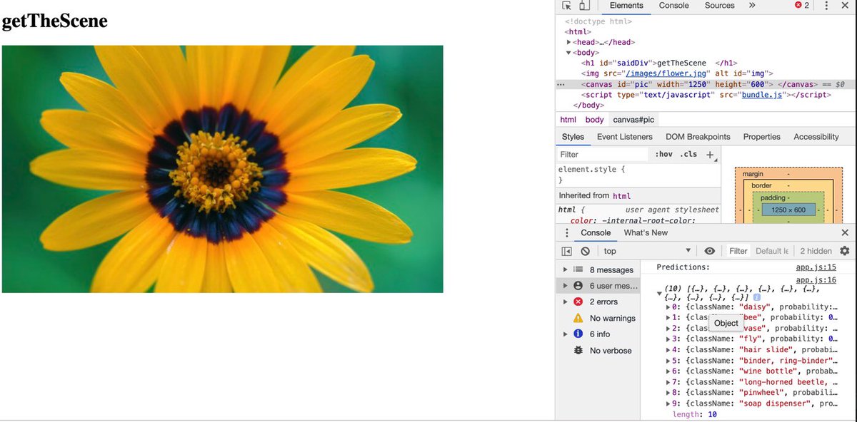Switch to the Console tab in top bar

(673, 6)
